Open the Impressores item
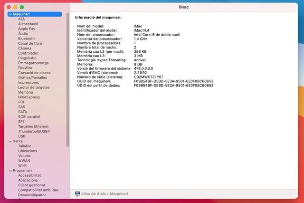The image size is (304, 203). click(28, 82)
